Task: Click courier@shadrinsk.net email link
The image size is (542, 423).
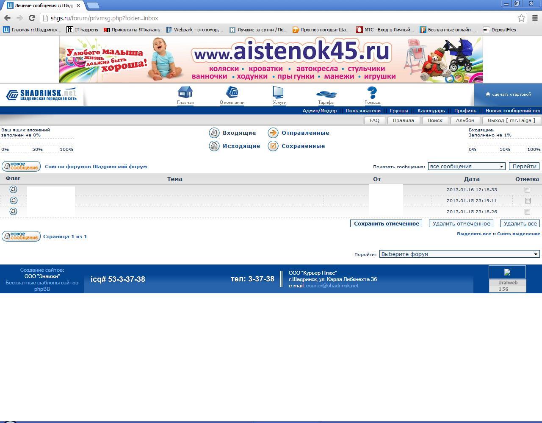Action: [x=332, y=286]
